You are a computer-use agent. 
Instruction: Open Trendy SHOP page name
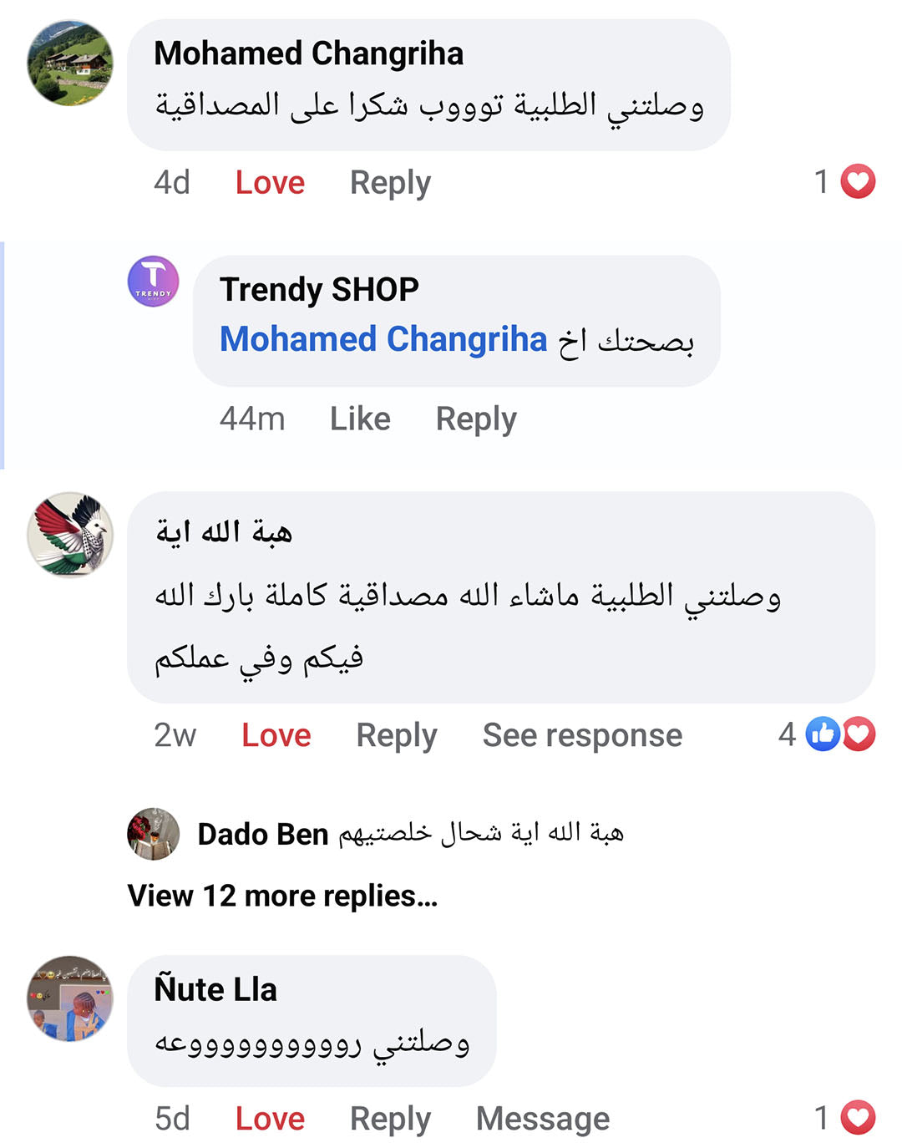pos(319,290)
